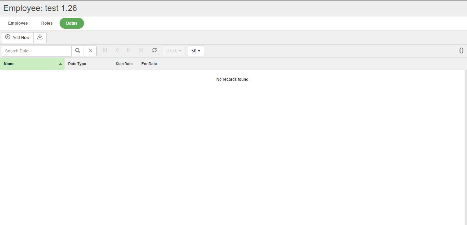The height and width of the screenshot is (225, 467).
Task: Select the Dates tab
Action: (x=72, y=23)
